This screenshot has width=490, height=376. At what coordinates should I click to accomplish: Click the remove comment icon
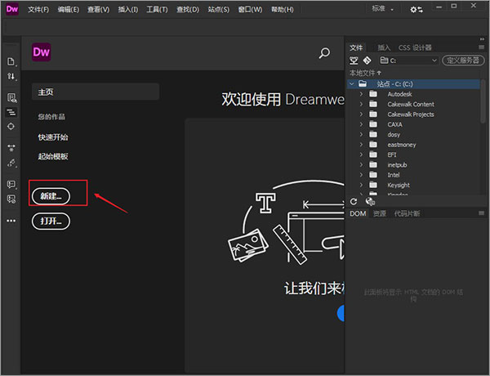(x=11, y=199)
